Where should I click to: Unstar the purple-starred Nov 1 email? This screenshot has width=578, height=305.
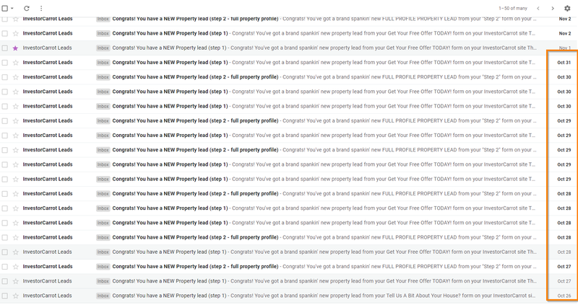[x=15, y=48]
